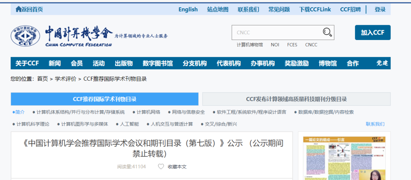Image resolution: width=411 pixels, height=180 pixels.
Task: Select 计算机科学理论 category
Action: point(31,124)
